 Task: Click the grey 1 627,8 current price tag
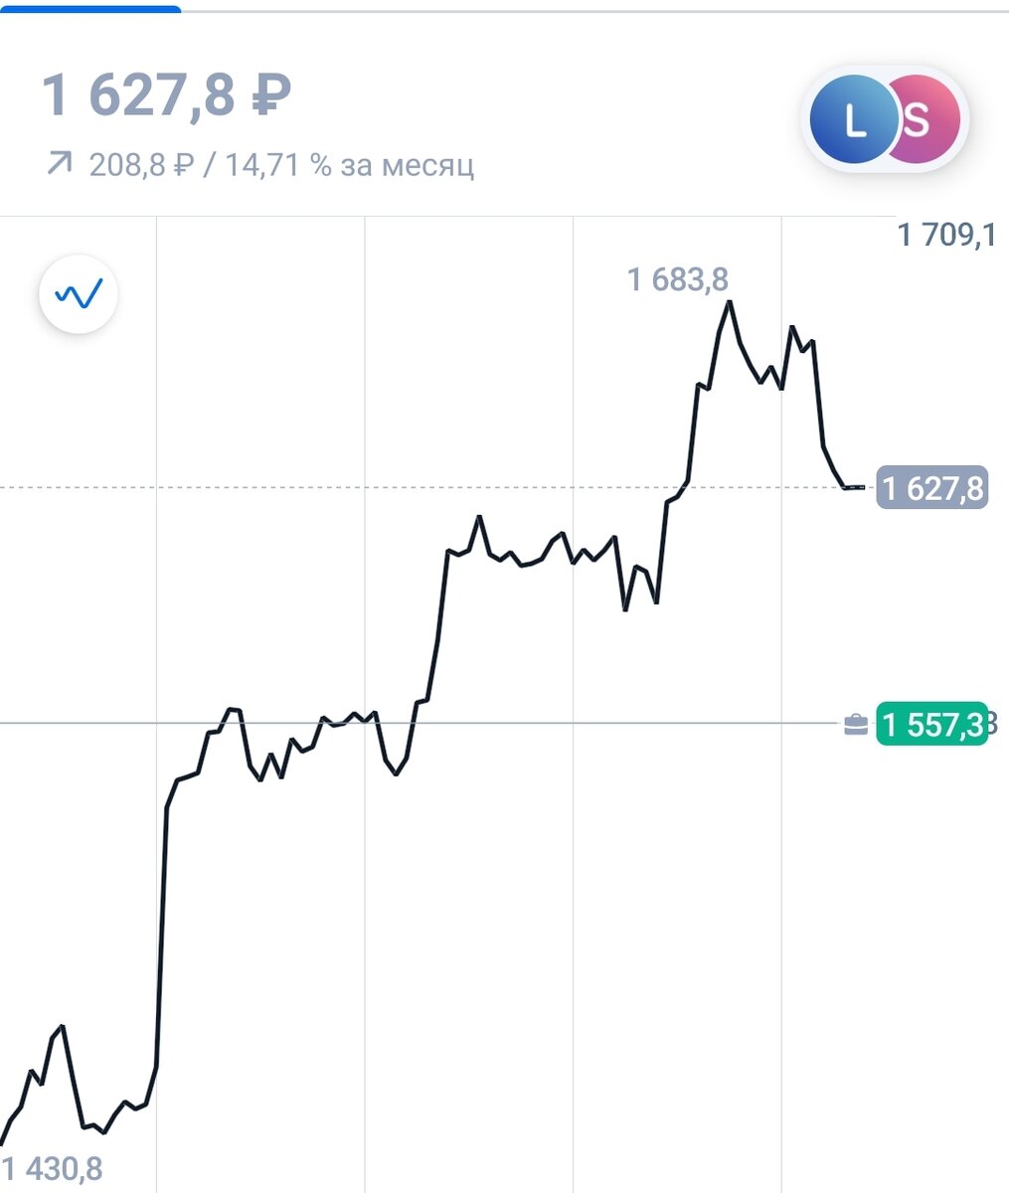931,488
